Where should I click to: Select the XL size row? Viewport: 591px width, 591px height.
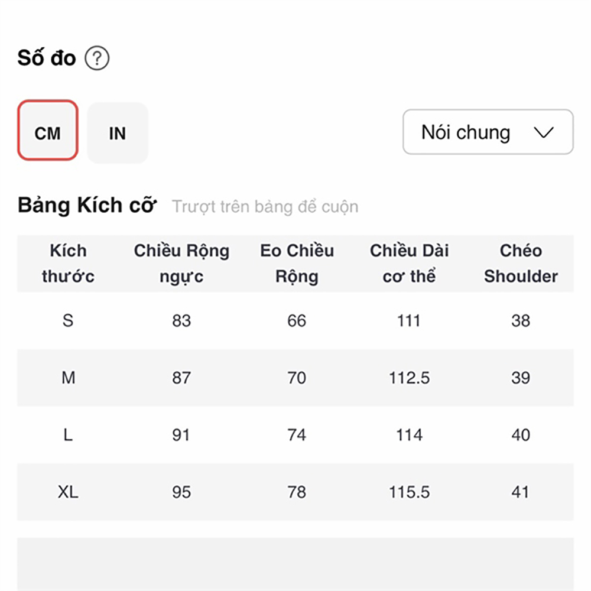[x=295, y=492]
